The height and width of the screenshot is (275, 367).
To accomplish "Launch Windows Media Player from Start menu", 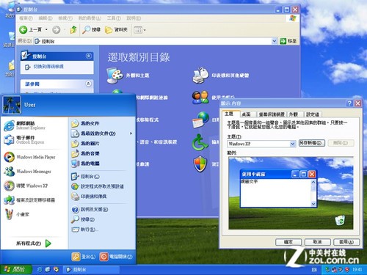I will pos(30,157).
